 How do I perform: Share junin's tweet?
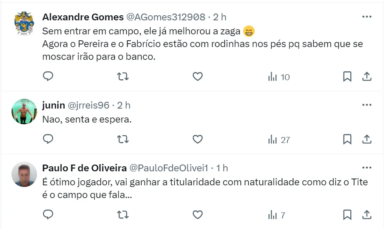pyautogui.click(x=367, y=139)
